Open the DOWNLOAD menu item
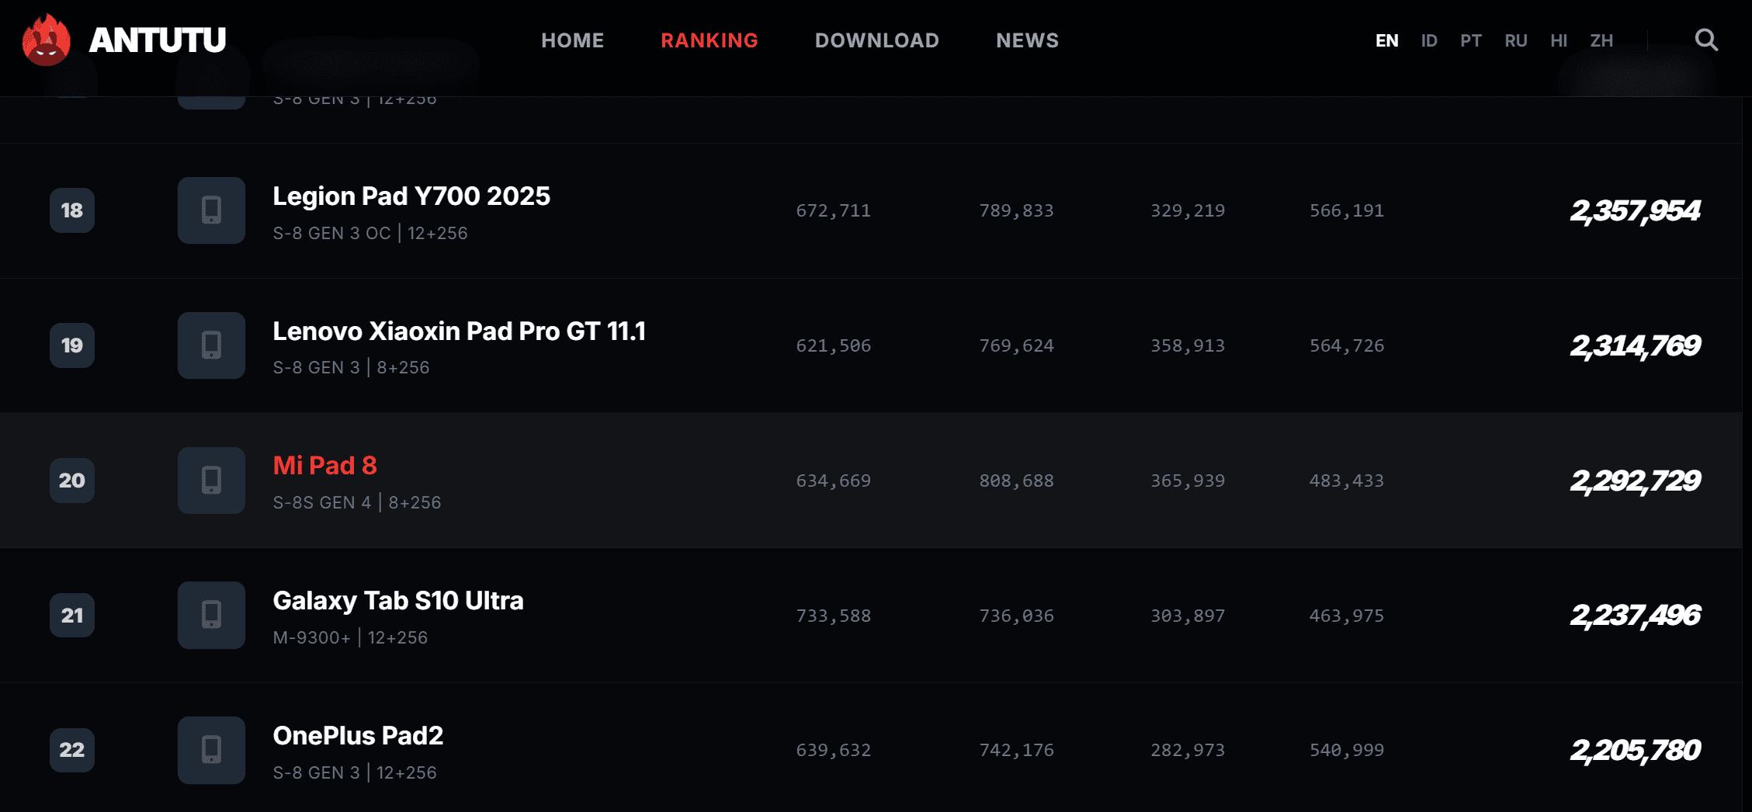Viewport: 1752px width, 812px height. pyautogui.click(x=877, y=40)
